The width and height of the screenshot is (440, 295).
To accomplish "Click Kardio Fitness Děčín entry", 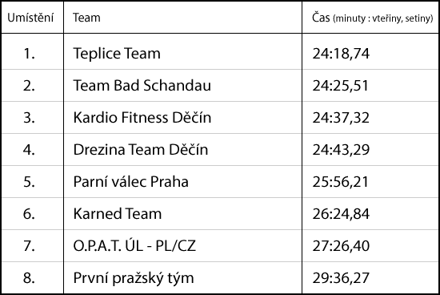I will [x=142, y=117].
